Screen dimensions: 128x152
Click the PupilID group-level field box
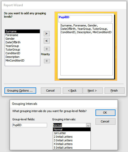click(30, 125)
